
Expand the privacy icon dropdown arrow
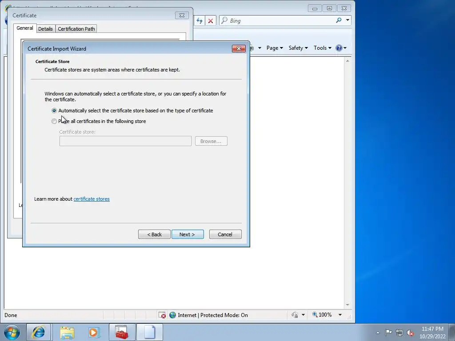303,315
